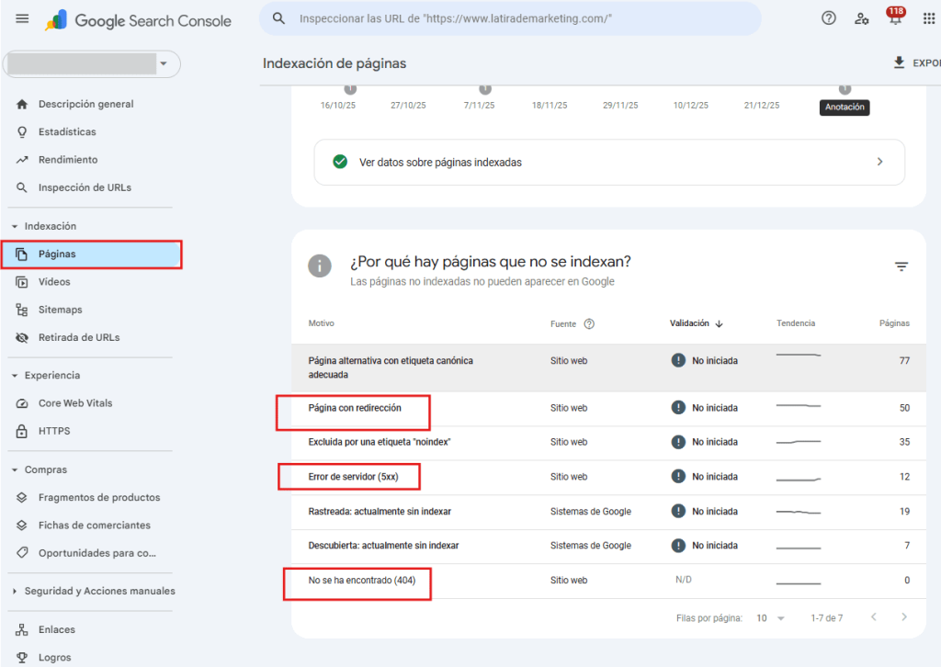Click the filter icon on the report table
The image size is (941, 667).
pyautogui.click(x=901, y=266)
